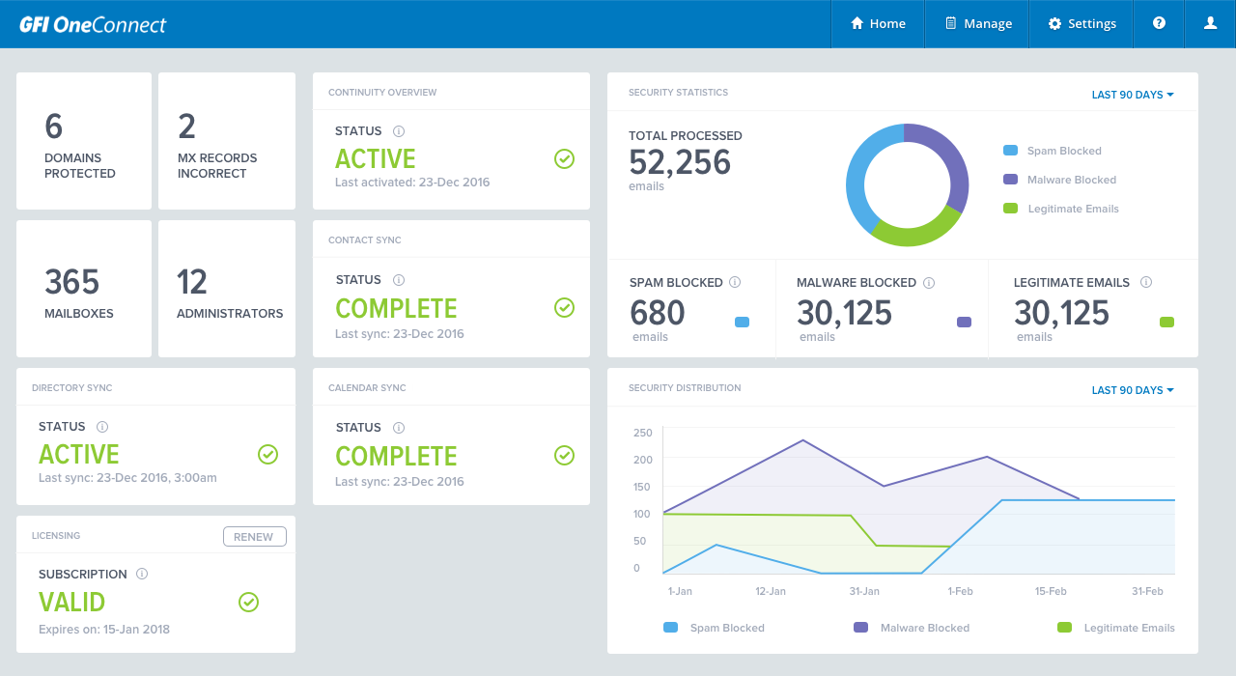Click info icon next to Spam Blocked

(x=735, y=283)
